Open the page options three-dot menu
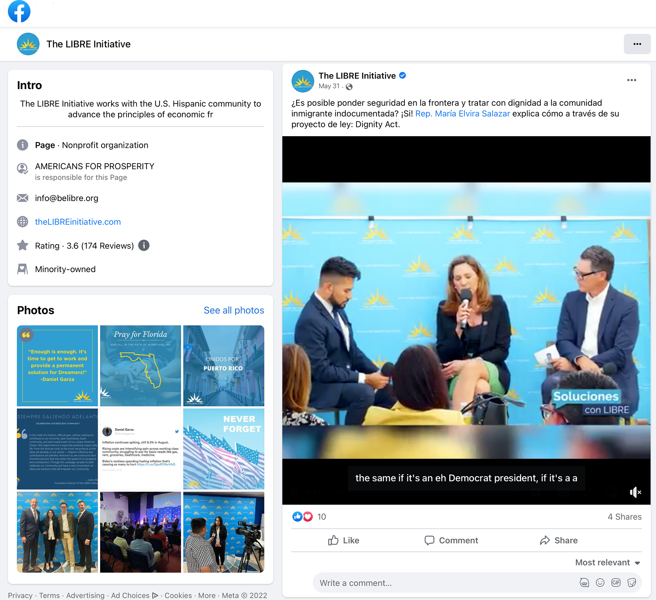656x600 pixels. 637,44
